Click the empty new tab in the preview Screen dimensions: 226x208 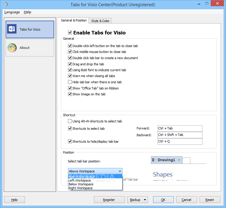[186, 161]
